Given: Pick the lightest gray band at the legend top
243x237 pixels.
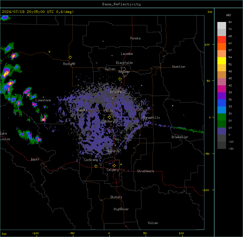Looking at the screenshot, I should click(222, 26).
